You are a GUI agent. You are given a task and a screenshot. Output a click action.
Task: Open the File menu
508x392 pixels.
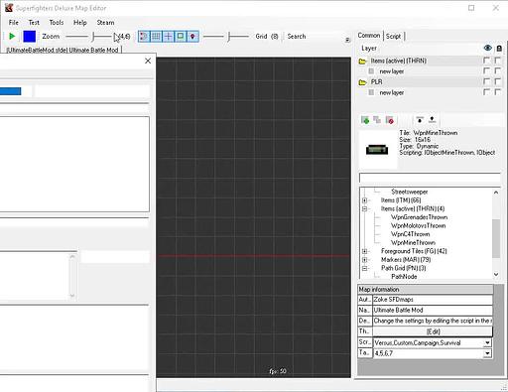click(14, 23)
